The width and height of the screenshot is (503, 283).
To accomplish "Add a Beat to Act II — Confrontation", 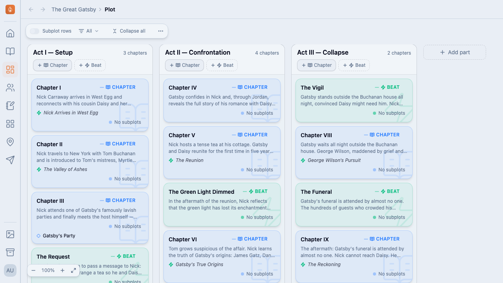I will pos(222,65).
